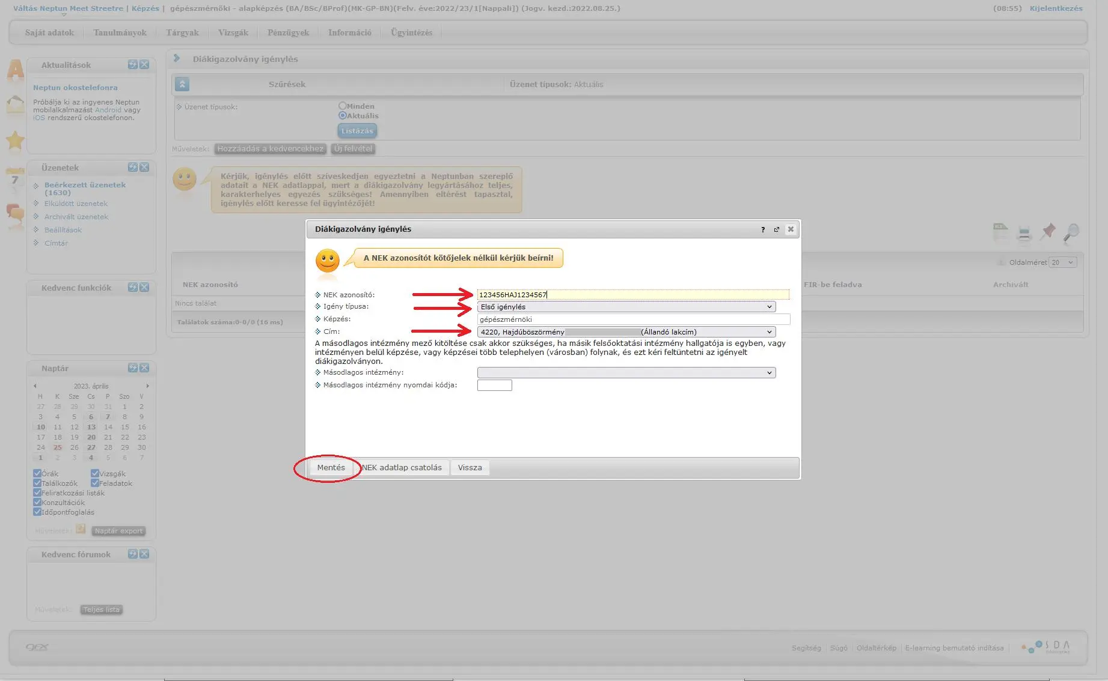Click the search magnifier icon
Screen dimensions: 1108x681
coord(1071,232)
